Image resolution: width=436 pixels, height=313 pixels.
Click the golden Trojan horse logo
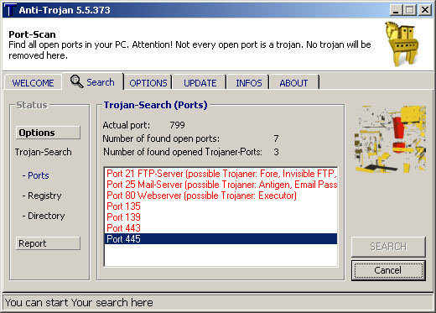point(402,44)
